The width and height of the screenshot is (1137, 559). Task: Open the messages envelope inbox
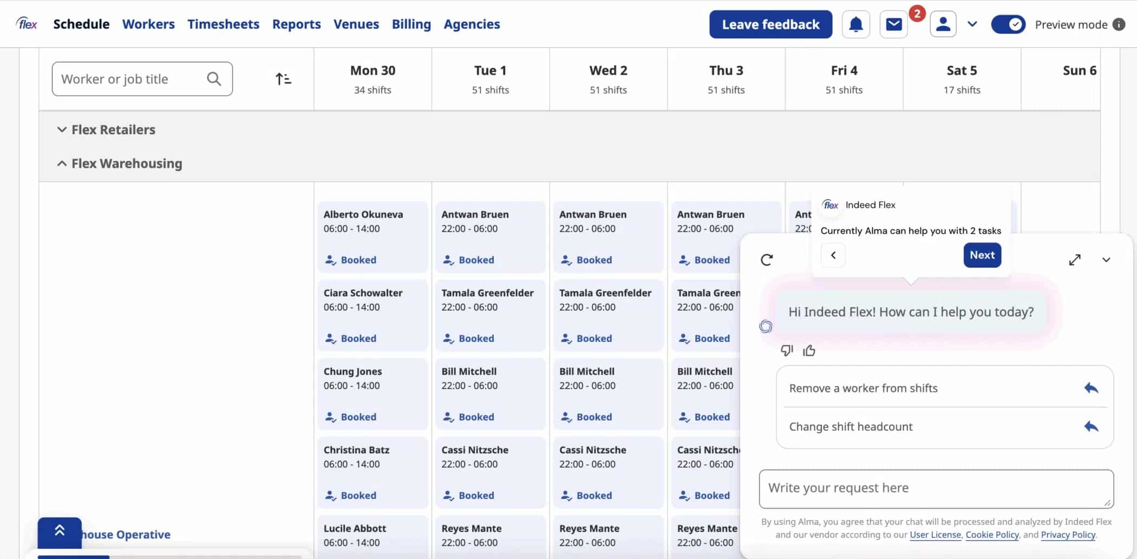pyautogui.click(x=894, y=24)
